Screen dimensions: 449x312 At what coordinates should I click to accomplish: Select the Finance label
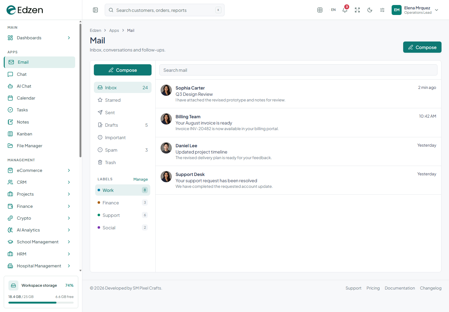coord(123,202)
